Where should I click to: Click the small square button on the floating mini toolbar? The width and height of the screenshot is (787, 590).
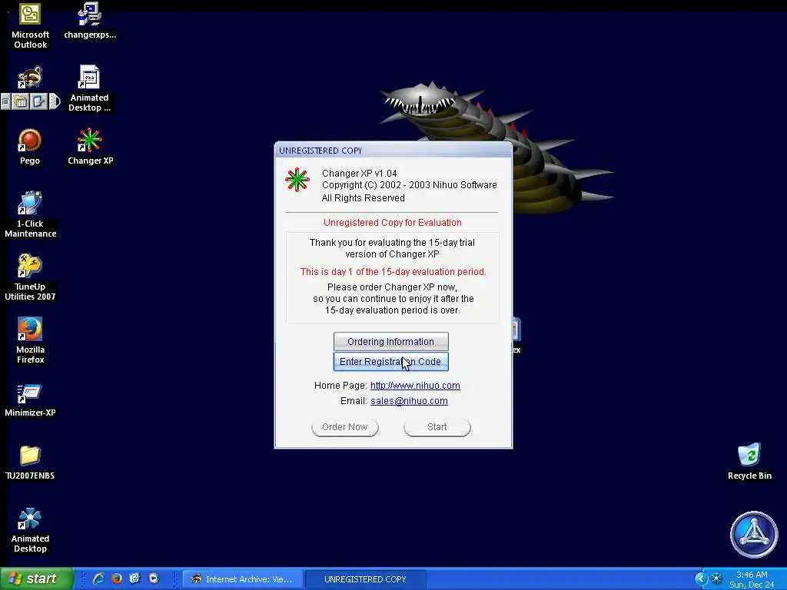5,102
